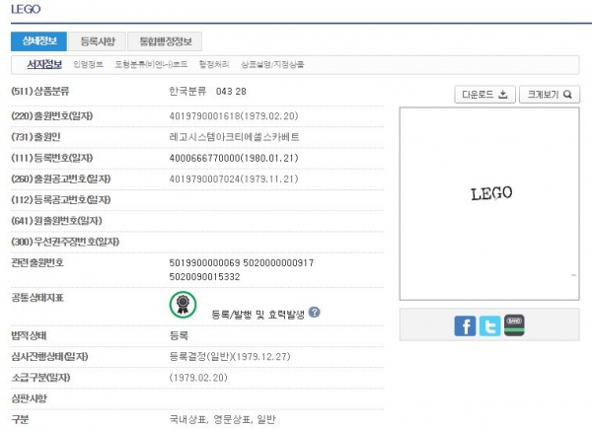Select the 서지정보 sub-tab

(x=44, y=64)
